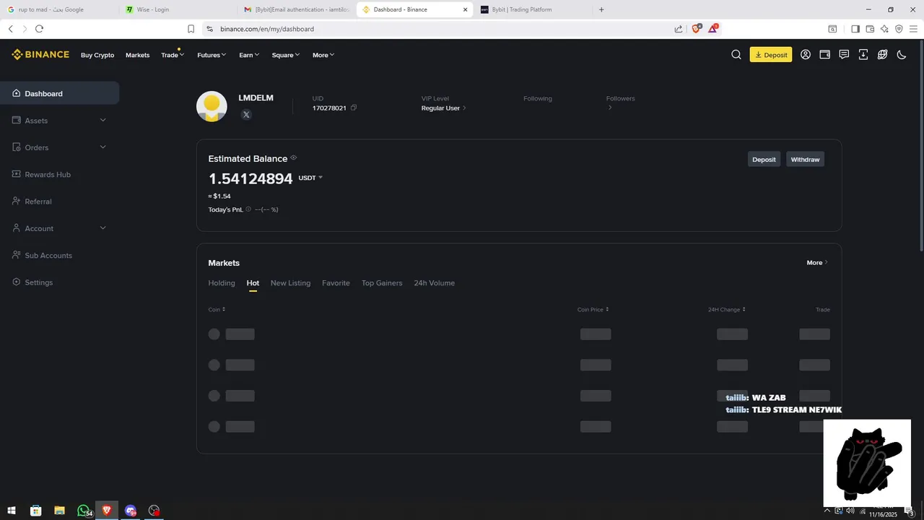Screen dimensions: 924x520
Task: Switch to the Holding tab
Action: coord(222,283)
